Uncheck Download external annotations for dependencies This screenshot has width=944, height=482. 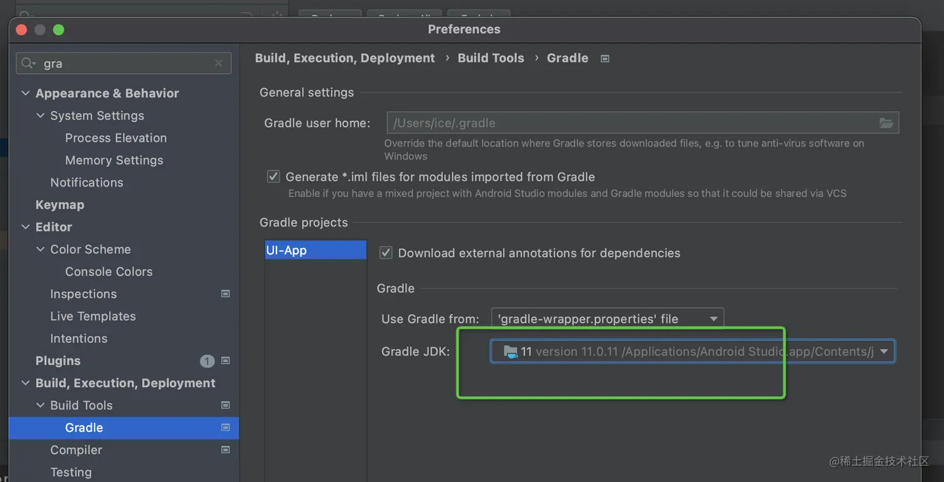tap(386, 253)
